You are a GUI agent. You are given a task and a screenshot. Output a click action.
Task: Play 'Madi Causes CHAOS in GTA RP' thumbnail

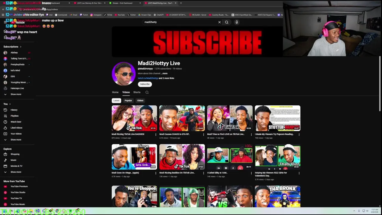182,118
